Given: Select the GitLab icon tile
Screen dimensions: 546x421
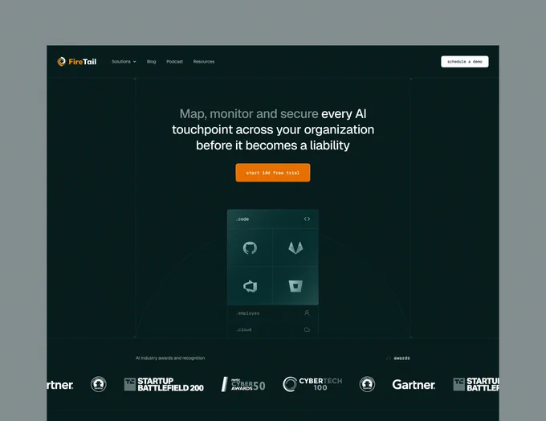Looking at the screenshot, I should (295, 247).
